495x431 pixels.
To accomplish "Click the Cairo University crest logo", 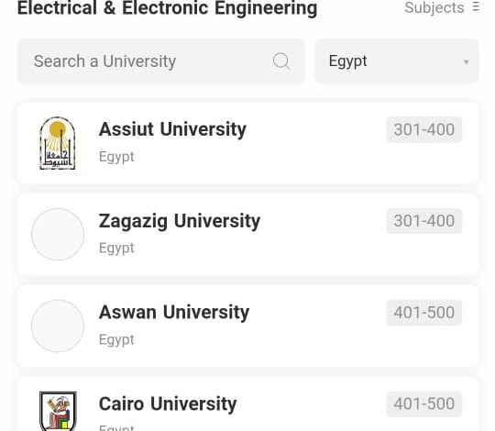I will tap(58, 411).
